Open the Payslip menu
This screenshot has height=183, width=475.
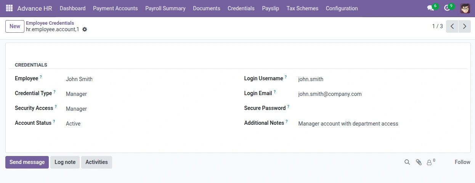(271, 8)
